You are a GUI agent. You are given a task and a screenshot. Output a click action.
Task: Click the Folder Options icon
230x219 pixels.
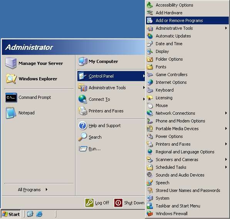pyautogui.click(x=150, y=59)
